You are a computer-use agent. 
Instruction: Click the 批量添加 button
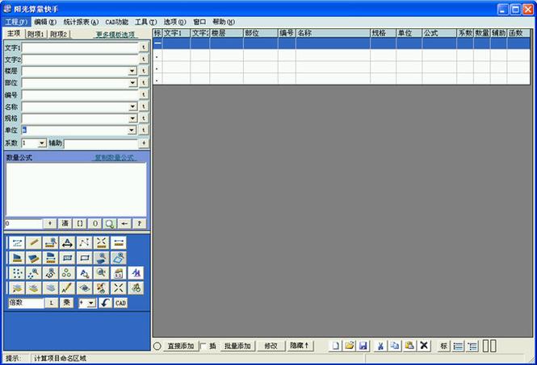(237, 346)
